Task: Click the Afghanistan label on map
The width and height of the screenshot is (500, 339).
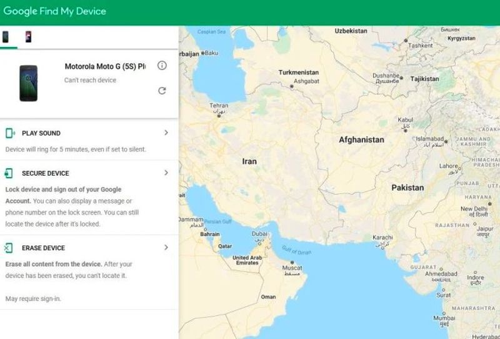Action: pyautogui.click(x=361, y=140)
